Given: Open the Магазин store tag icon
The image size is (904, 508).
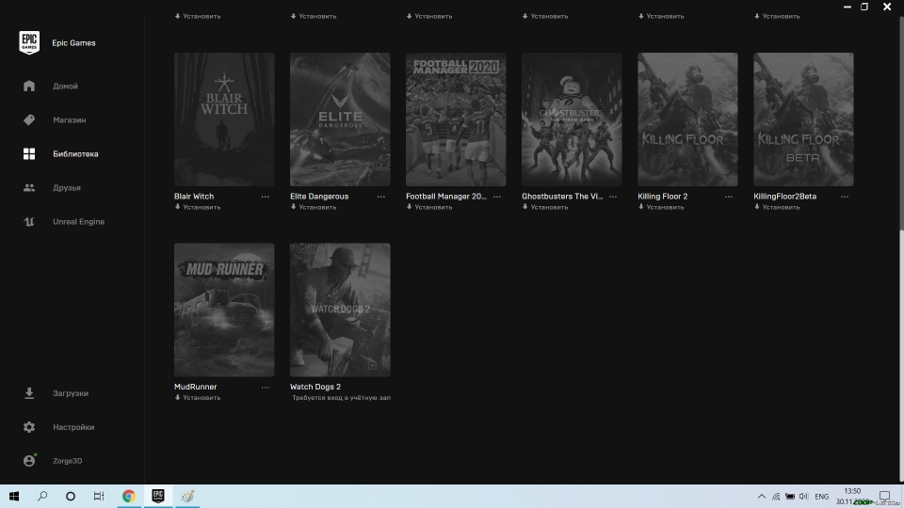Looking at the screenshot, I should pos(29,119).
